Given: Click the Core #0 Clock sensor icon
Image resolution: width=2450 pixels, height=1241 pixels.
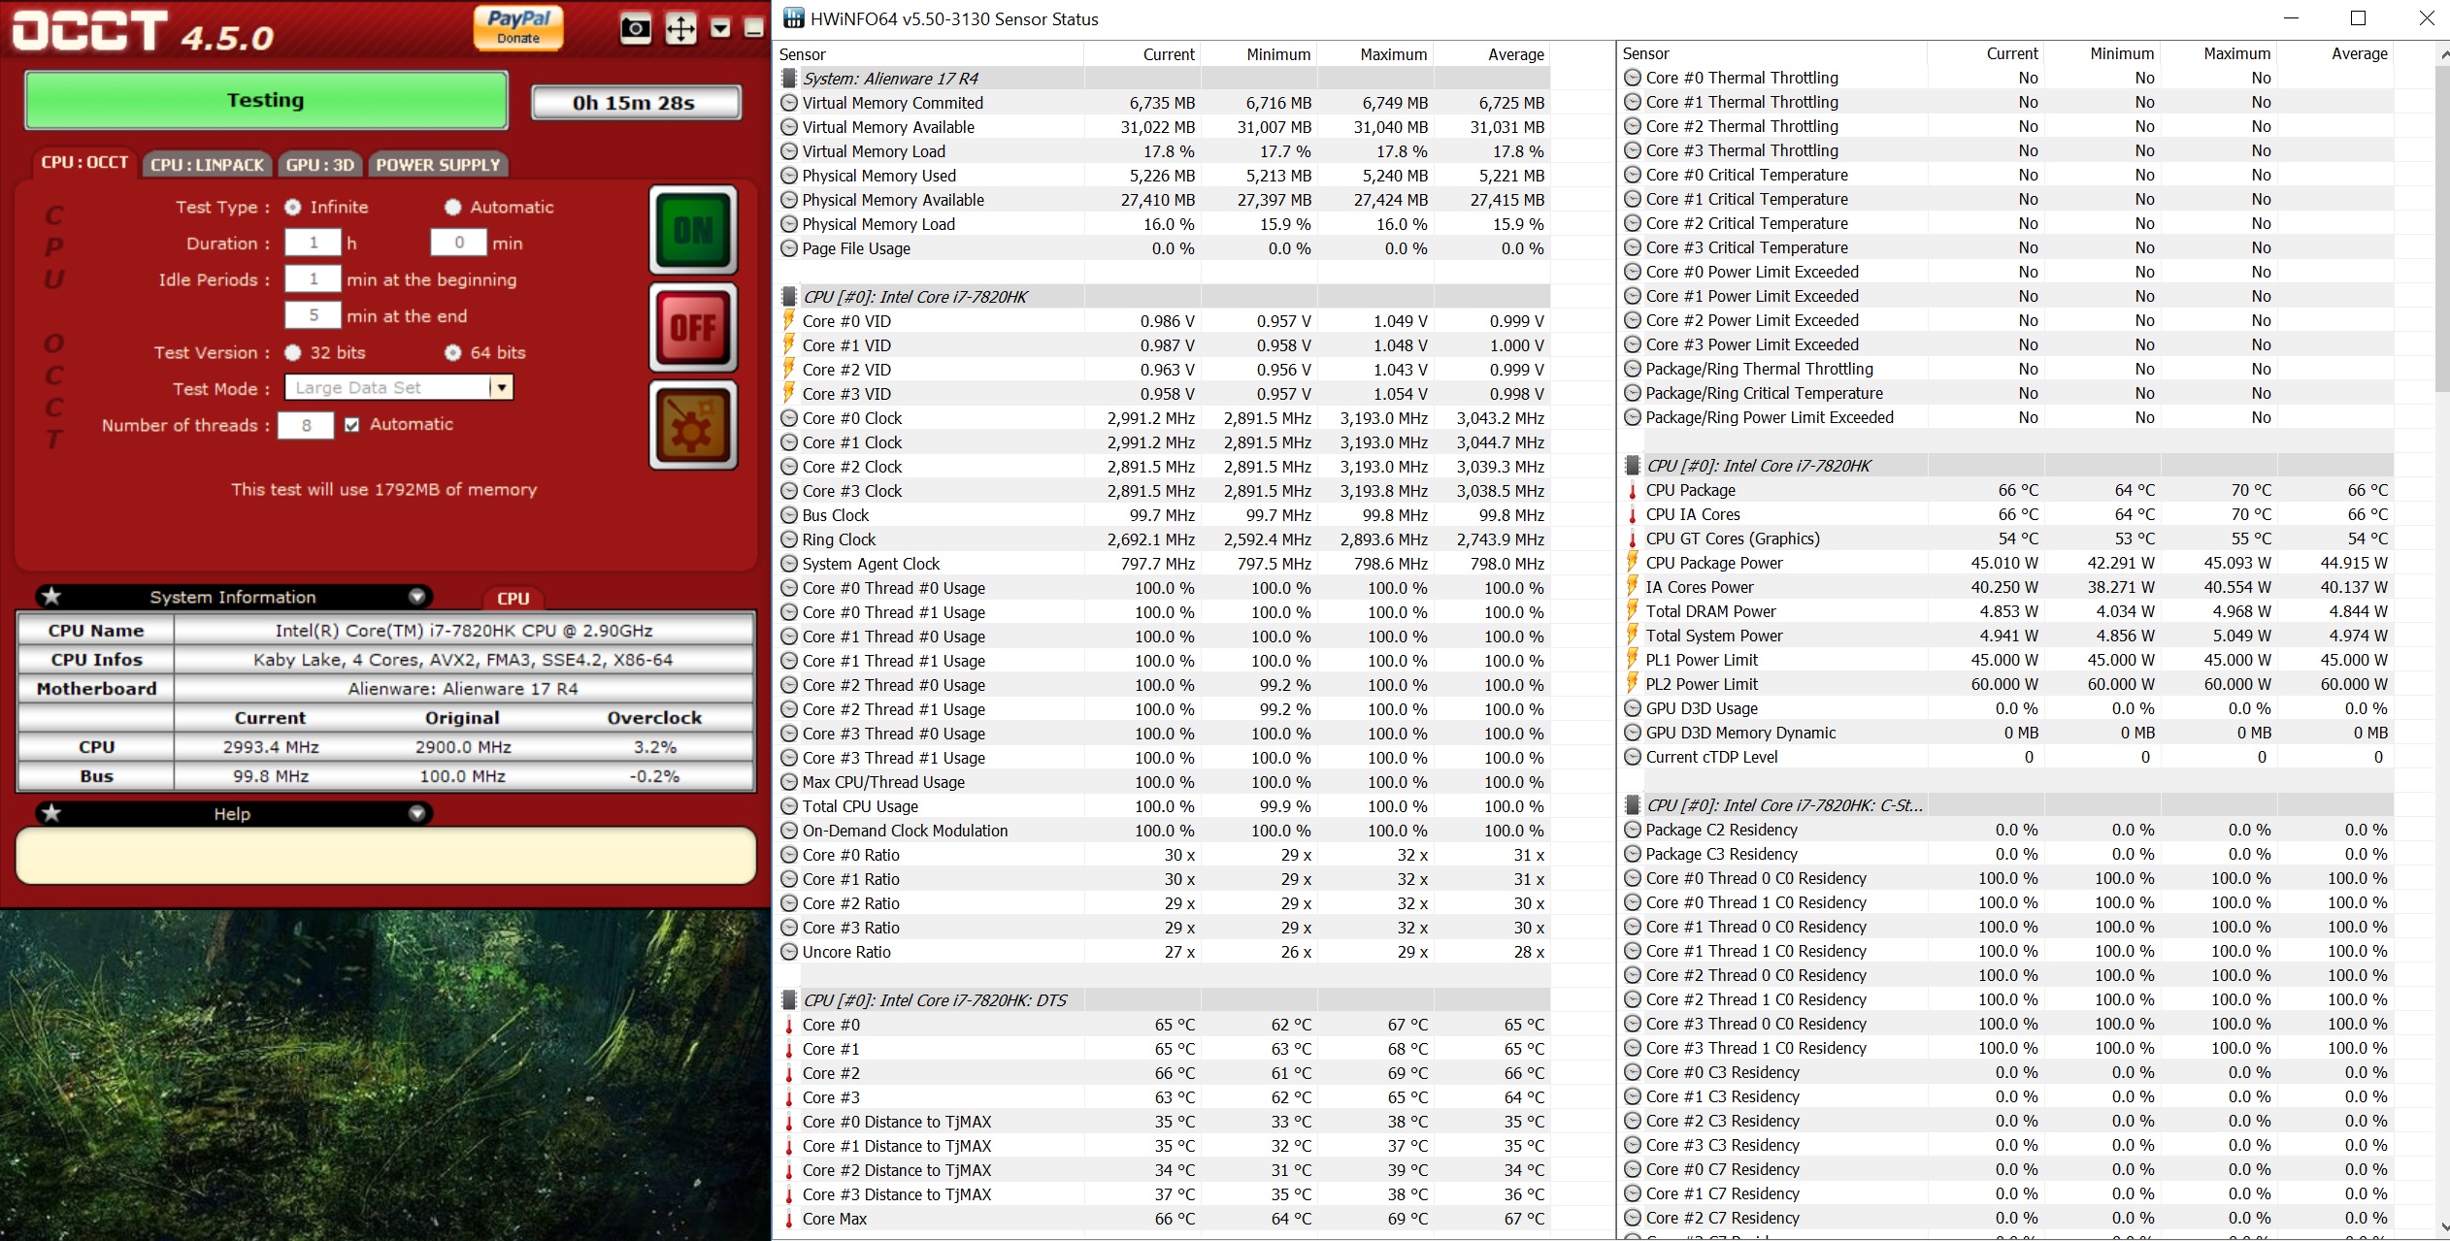Looking at the screenshot, I should [789, 418].
